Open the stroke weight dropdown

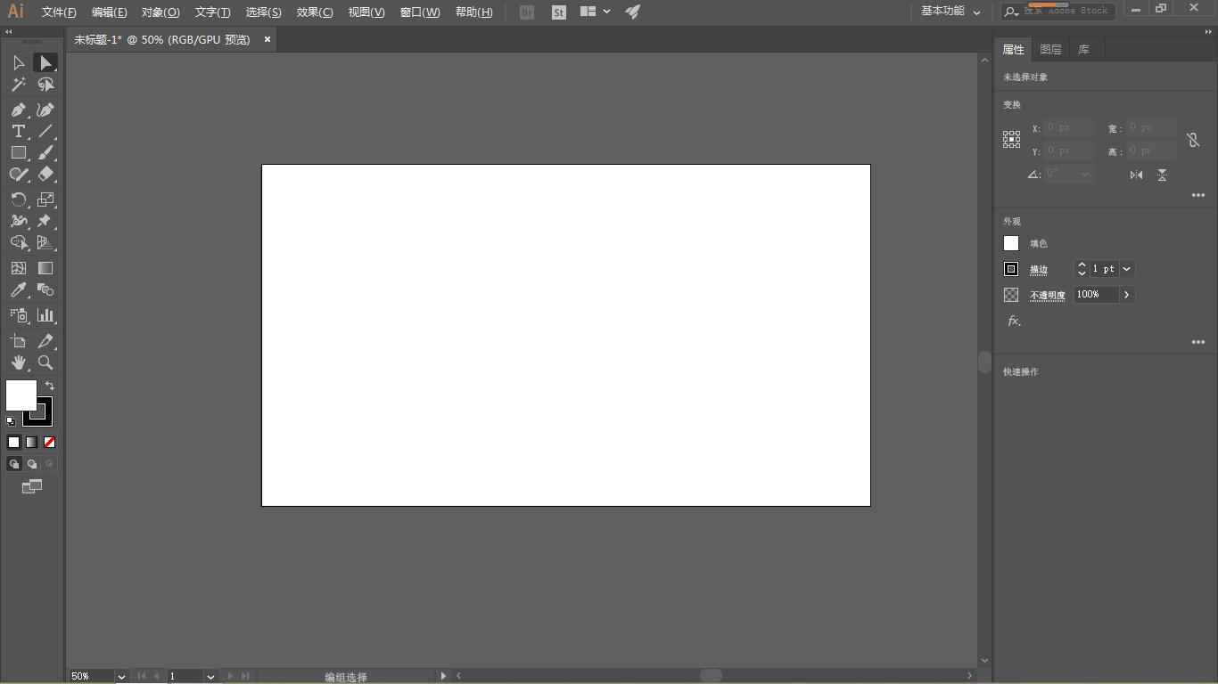point(1127,269)
